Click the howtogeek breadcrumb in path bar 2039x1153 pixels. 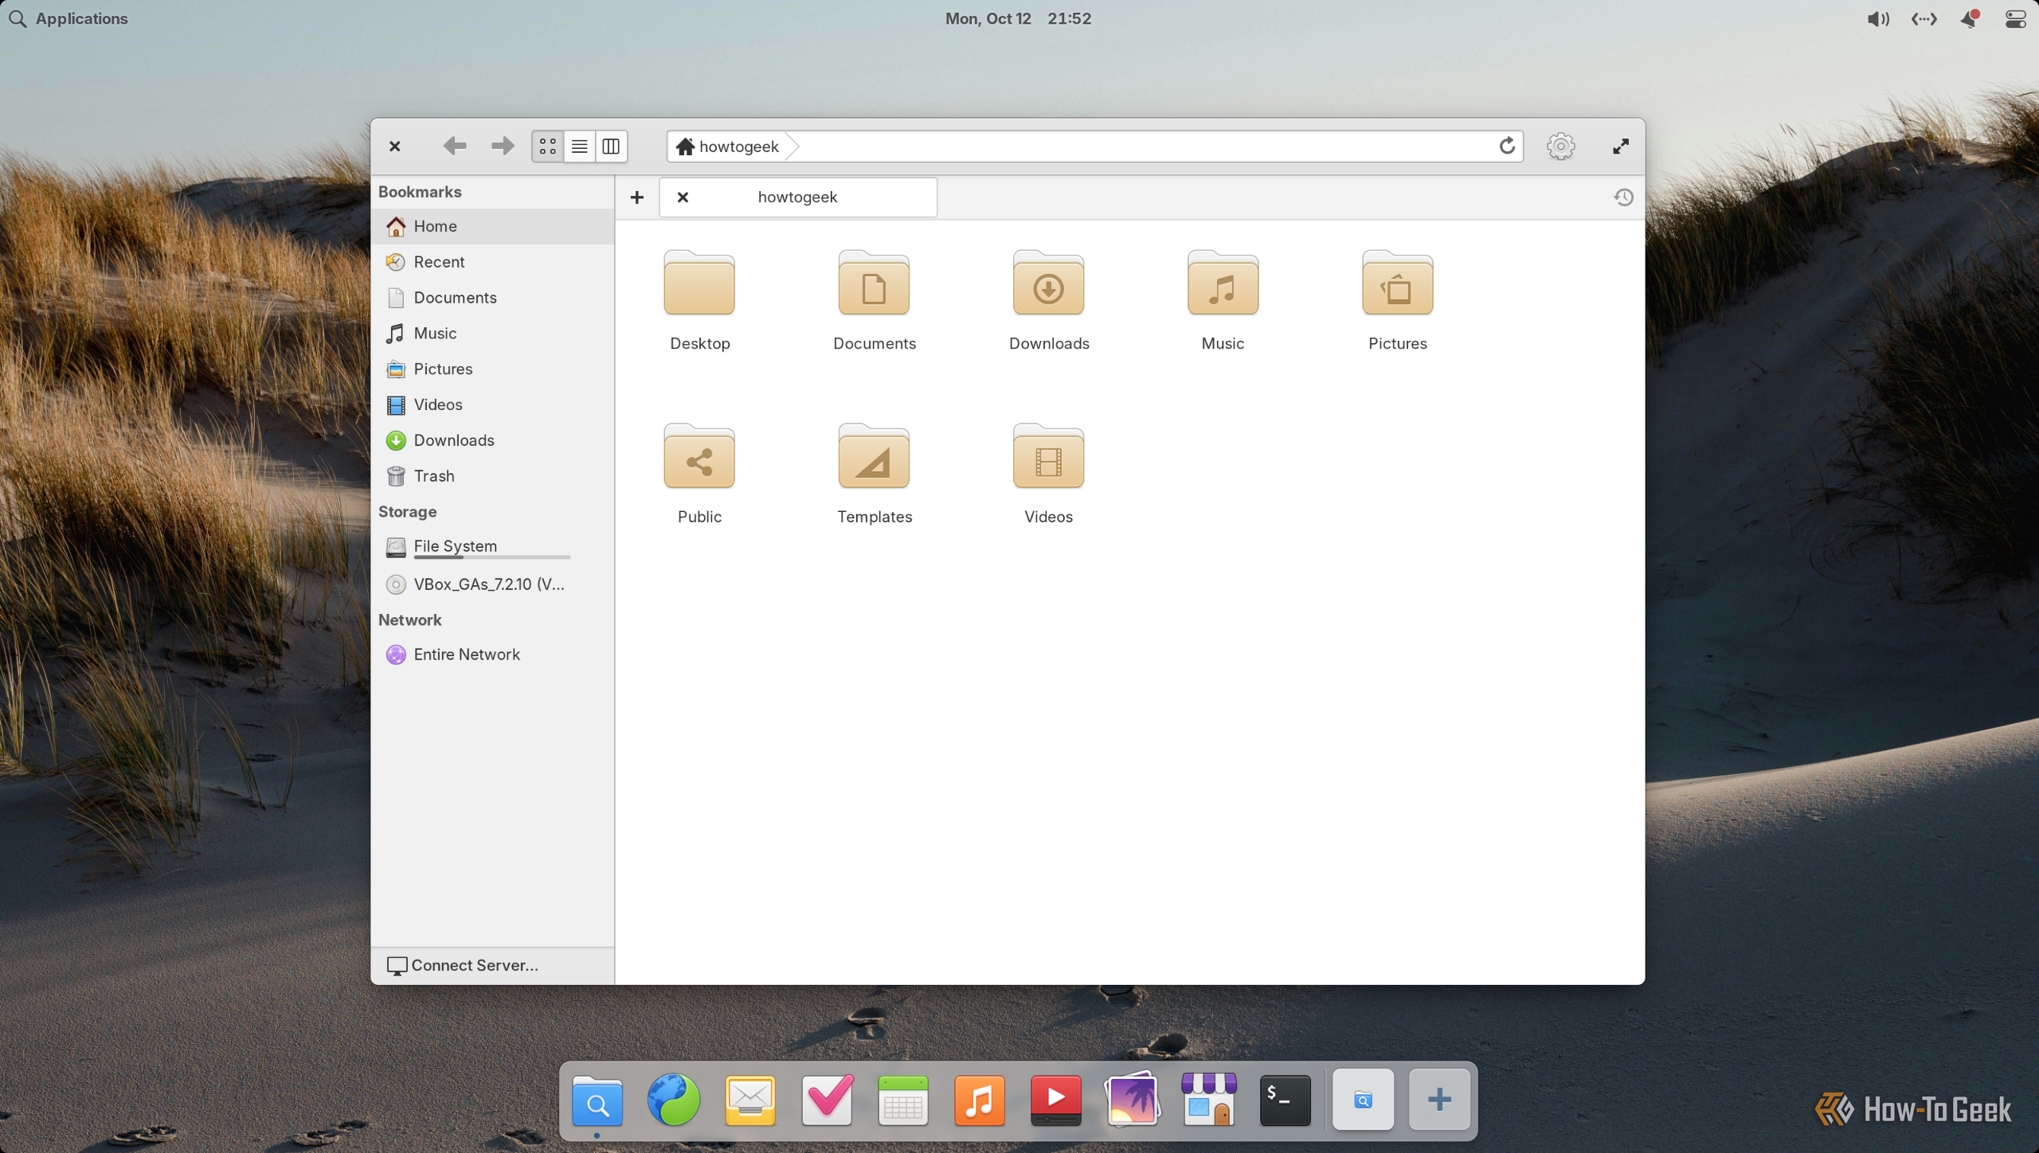[728, 147]
